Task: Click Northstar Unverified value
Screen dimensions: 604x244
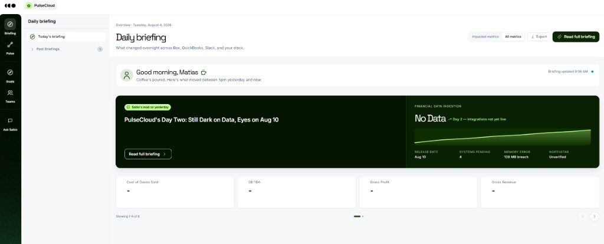Action: [x=557, y=157]
